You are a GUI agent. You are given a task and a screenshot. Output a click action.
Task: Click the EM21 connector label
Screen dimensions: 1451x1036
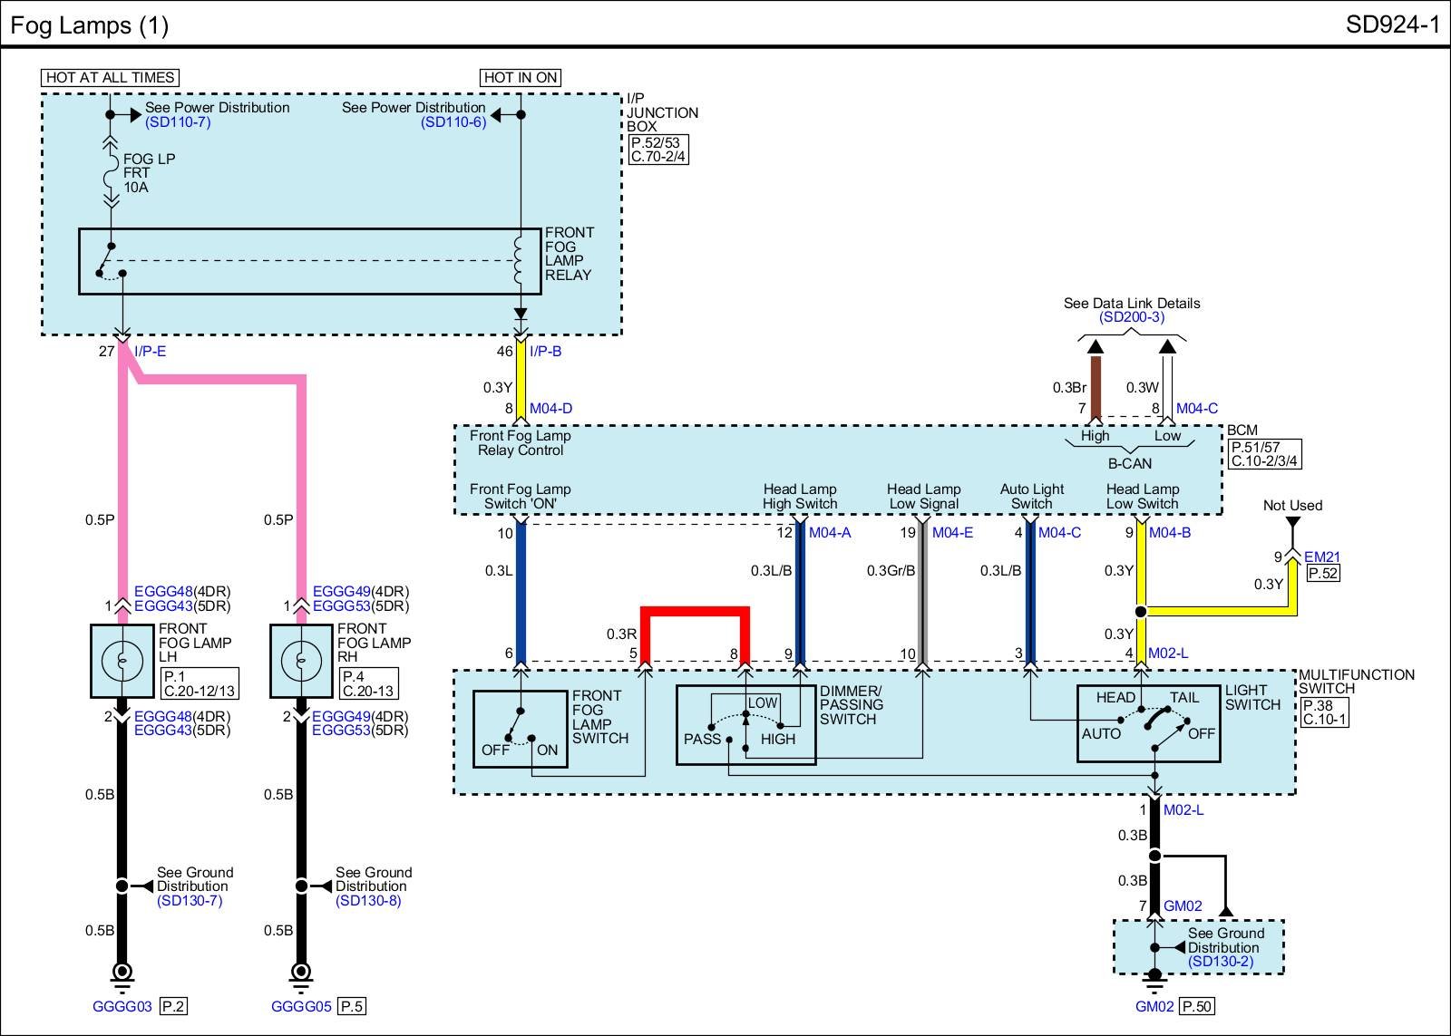(x=1321, y=557)
